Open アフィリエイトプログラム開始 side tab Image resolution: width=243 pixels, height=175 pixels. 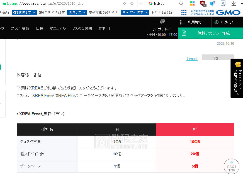tap(237, 78)
